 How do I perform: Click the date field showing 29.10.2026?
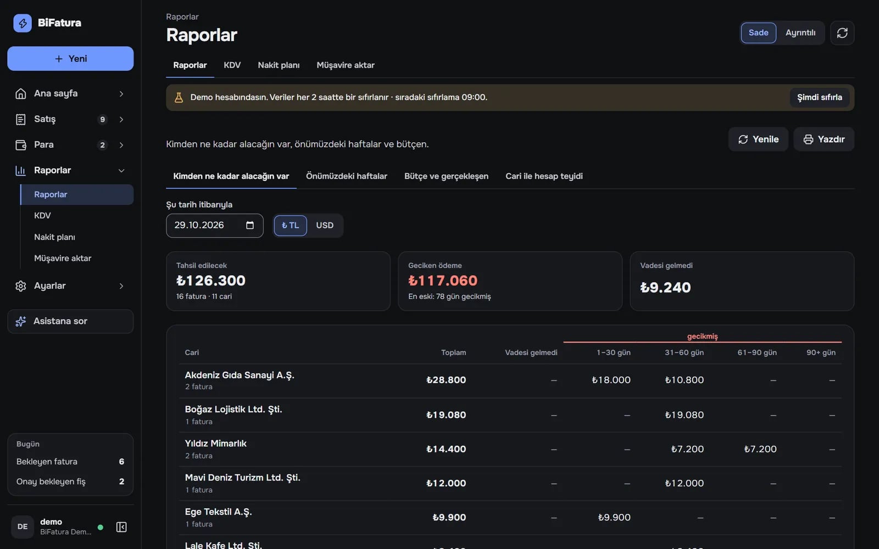point(215,226)
